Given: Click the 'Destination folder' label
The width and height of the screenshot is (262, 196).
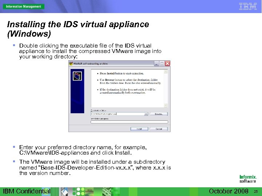Looking at the screenshot, I should click(98, 110).
